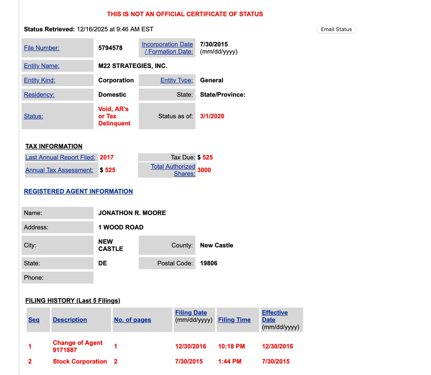
Task: Click the Filing Date column header
Action: click(191, 313)
